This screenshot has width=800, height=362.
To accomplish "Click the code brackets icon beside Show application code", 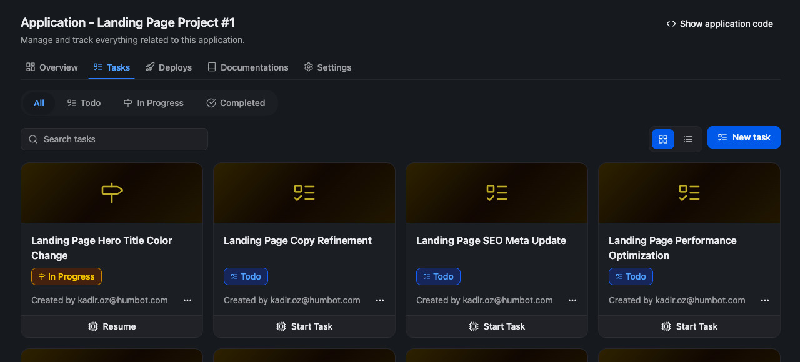I will [x=671, y=24].
